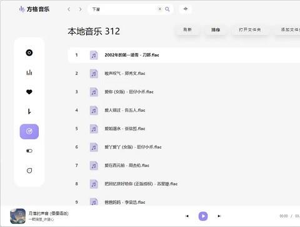Screen dimensions: 300x227
Task: Click the file icon of row 6
Action: point(94,147)
